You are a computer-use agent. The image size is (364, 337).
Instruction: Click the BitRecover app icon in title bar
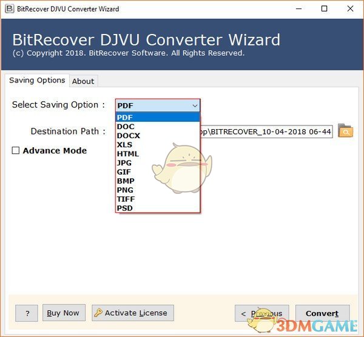coord(10,9)
